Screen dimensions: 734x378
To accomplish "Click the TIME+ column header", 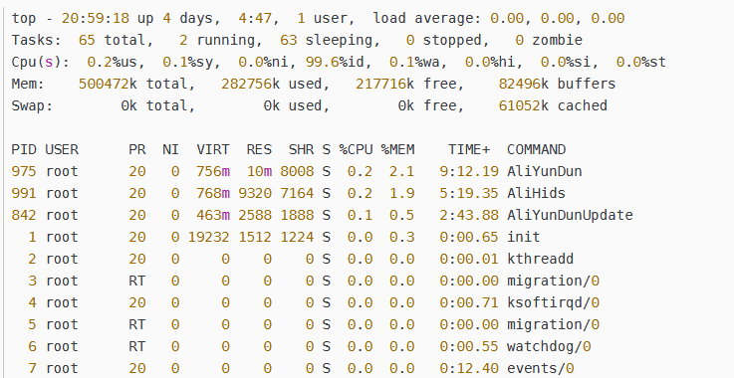I will click(x=469, y=149).
